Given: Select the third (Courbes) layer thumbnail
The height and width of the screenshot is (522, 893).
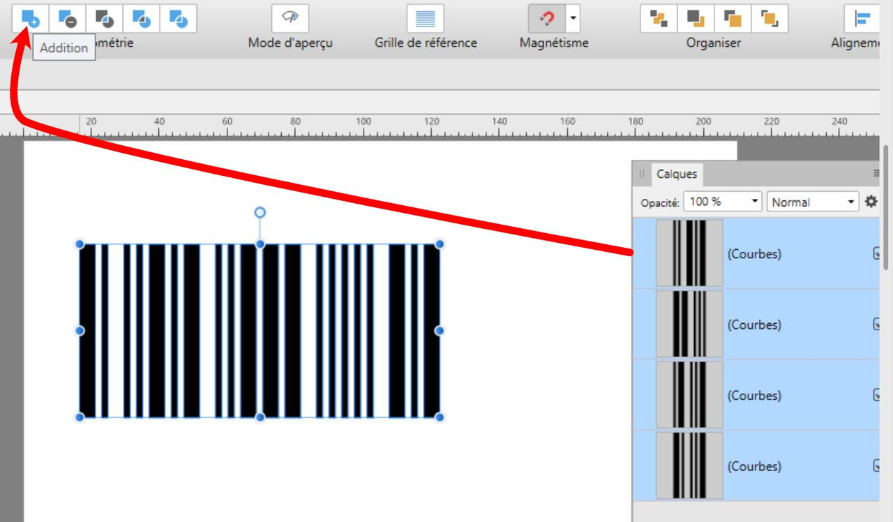Looking at the screenshot, I should (689, 395).
